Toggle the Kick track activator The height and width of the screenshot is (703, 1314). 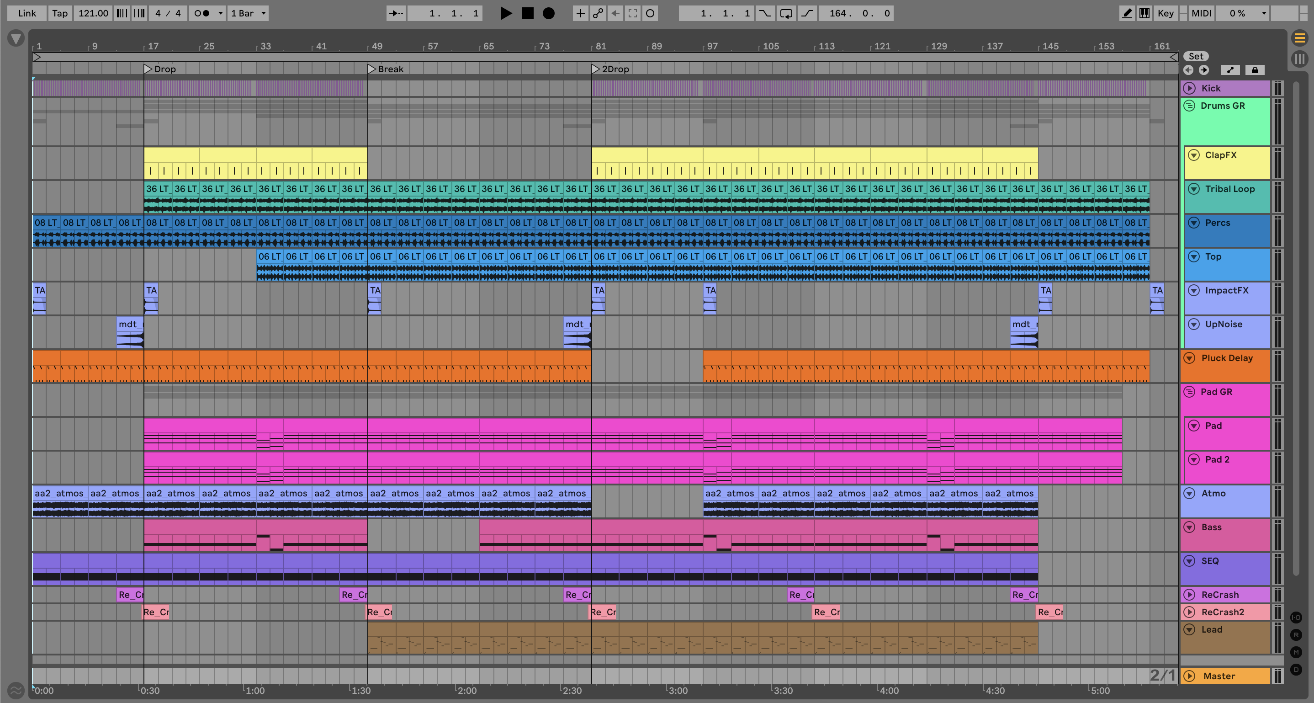[x=1190, y=88]
